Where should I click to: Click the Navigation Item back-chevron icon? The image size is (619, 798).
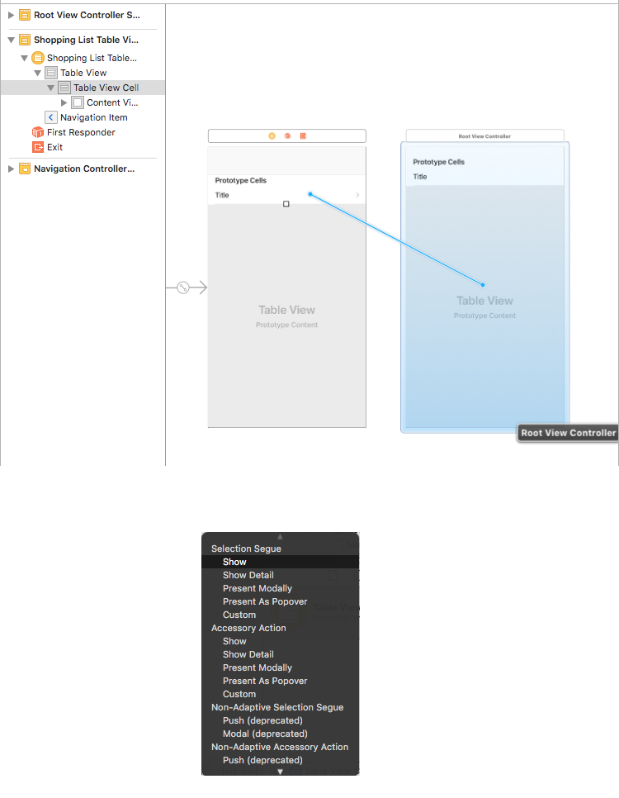(x=51, y=117)
